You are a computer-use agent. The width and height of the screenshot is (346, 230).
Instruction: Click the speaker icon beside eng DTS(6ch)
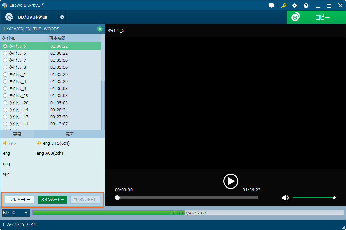(x=39, y=143)
